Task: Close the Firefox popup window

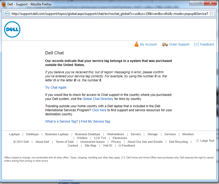Action: [x=211, y=3]
